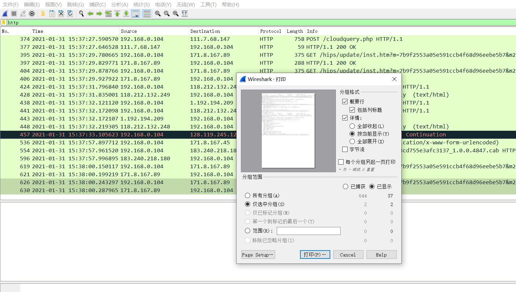516x292 pixels.
Task: Reload the capture file icon
Action: (70, 14)
